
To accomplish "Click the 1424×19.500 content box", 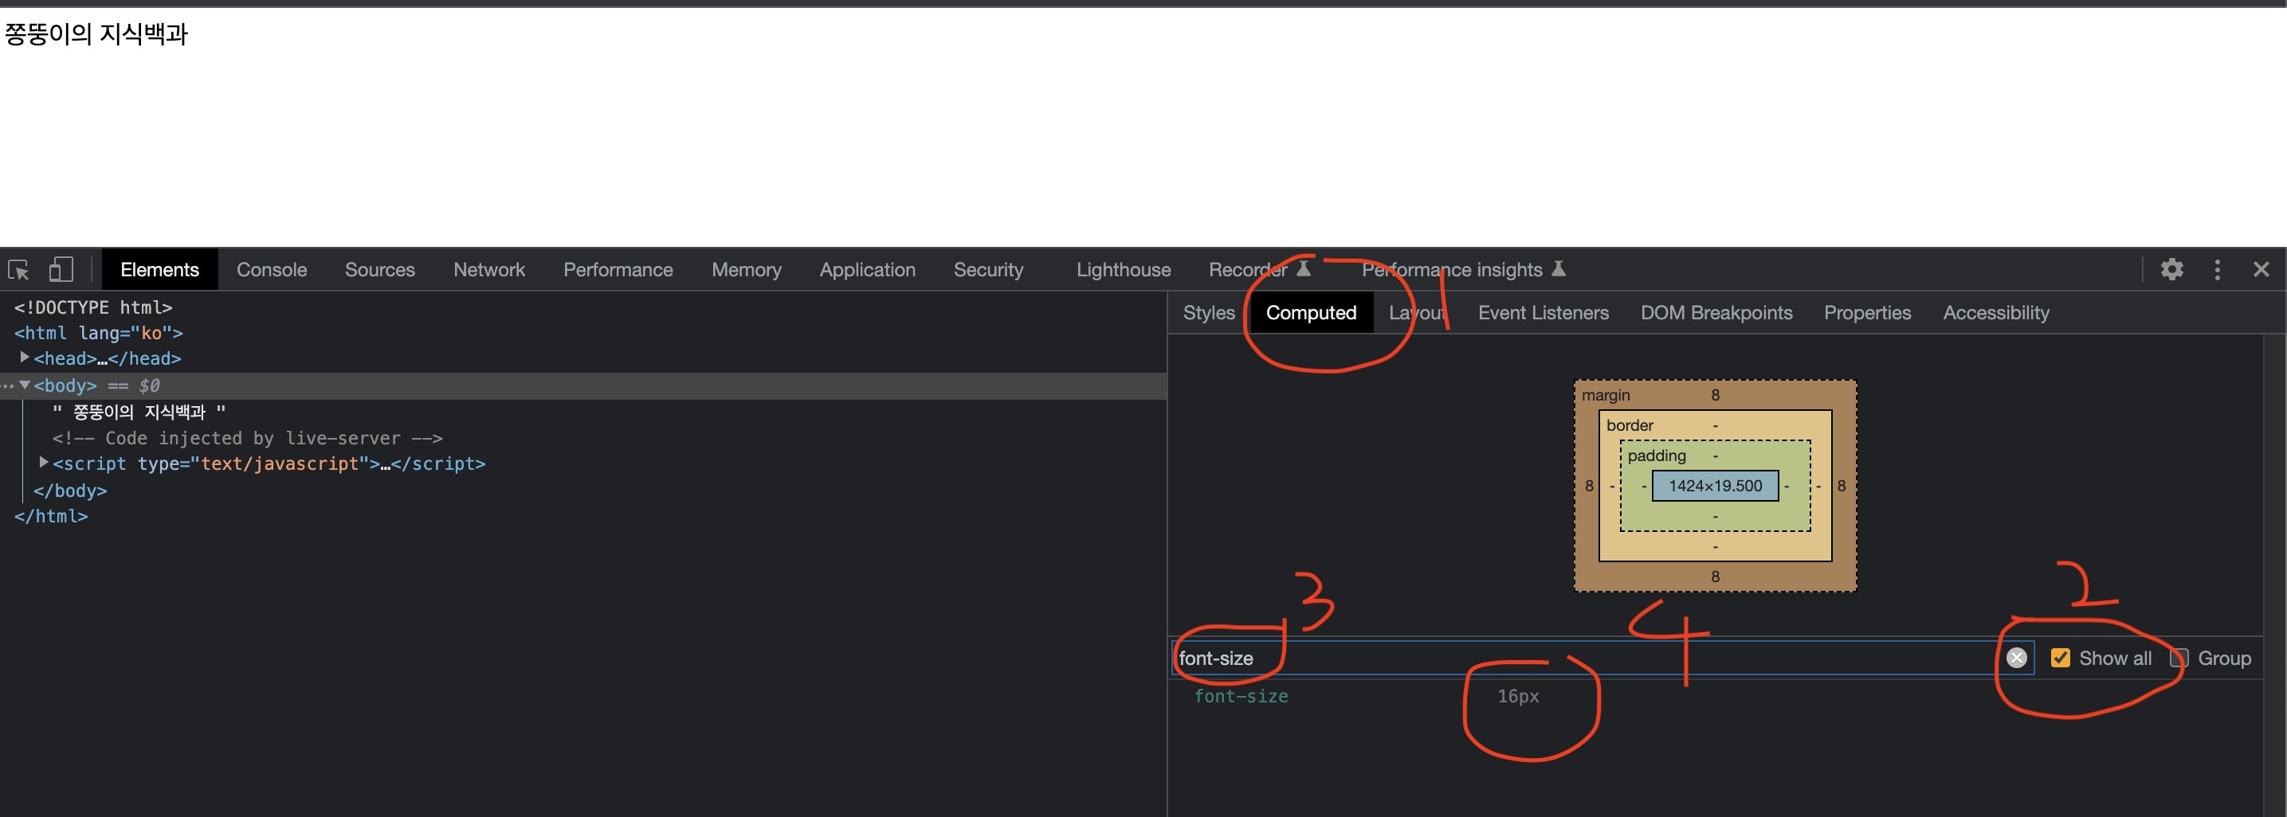I will [x=1714, y=485].
